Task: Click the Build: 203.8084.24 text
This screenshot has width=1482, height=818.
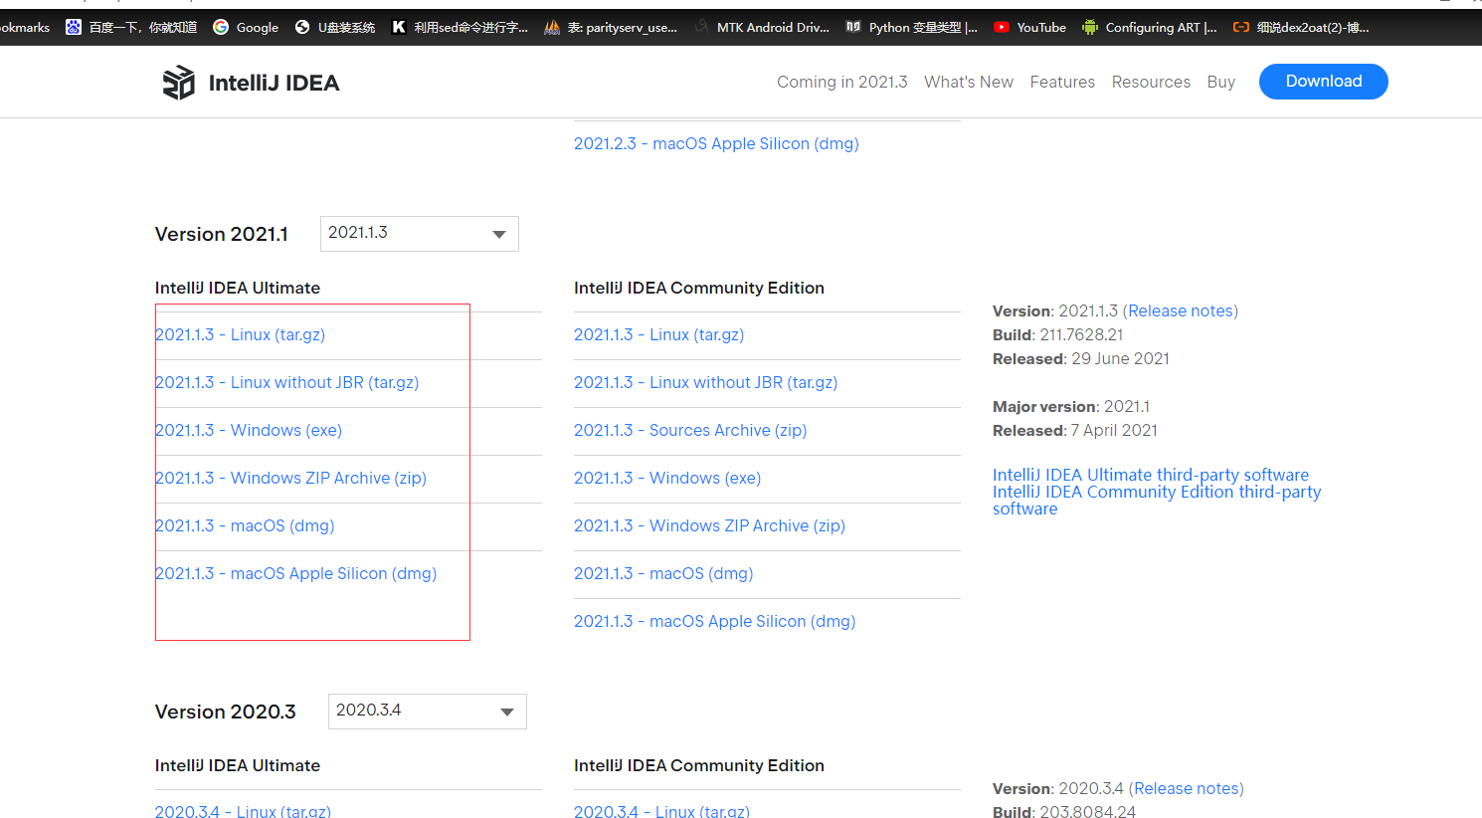Action: [x=1064, y=812]
